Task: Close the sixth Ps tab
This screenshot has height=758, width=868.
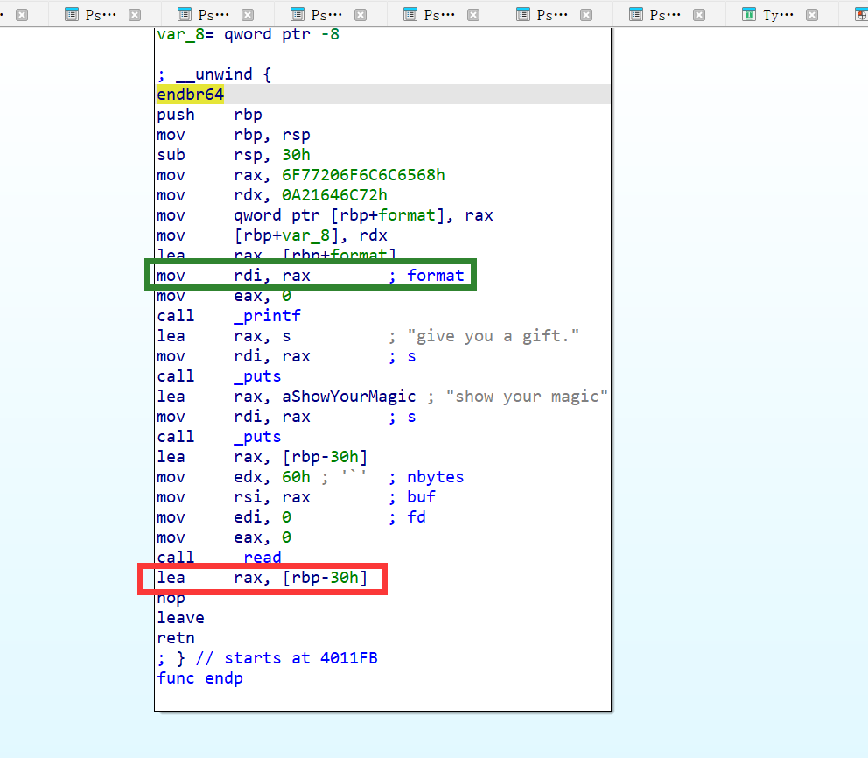Action: (x=699, y=15)
